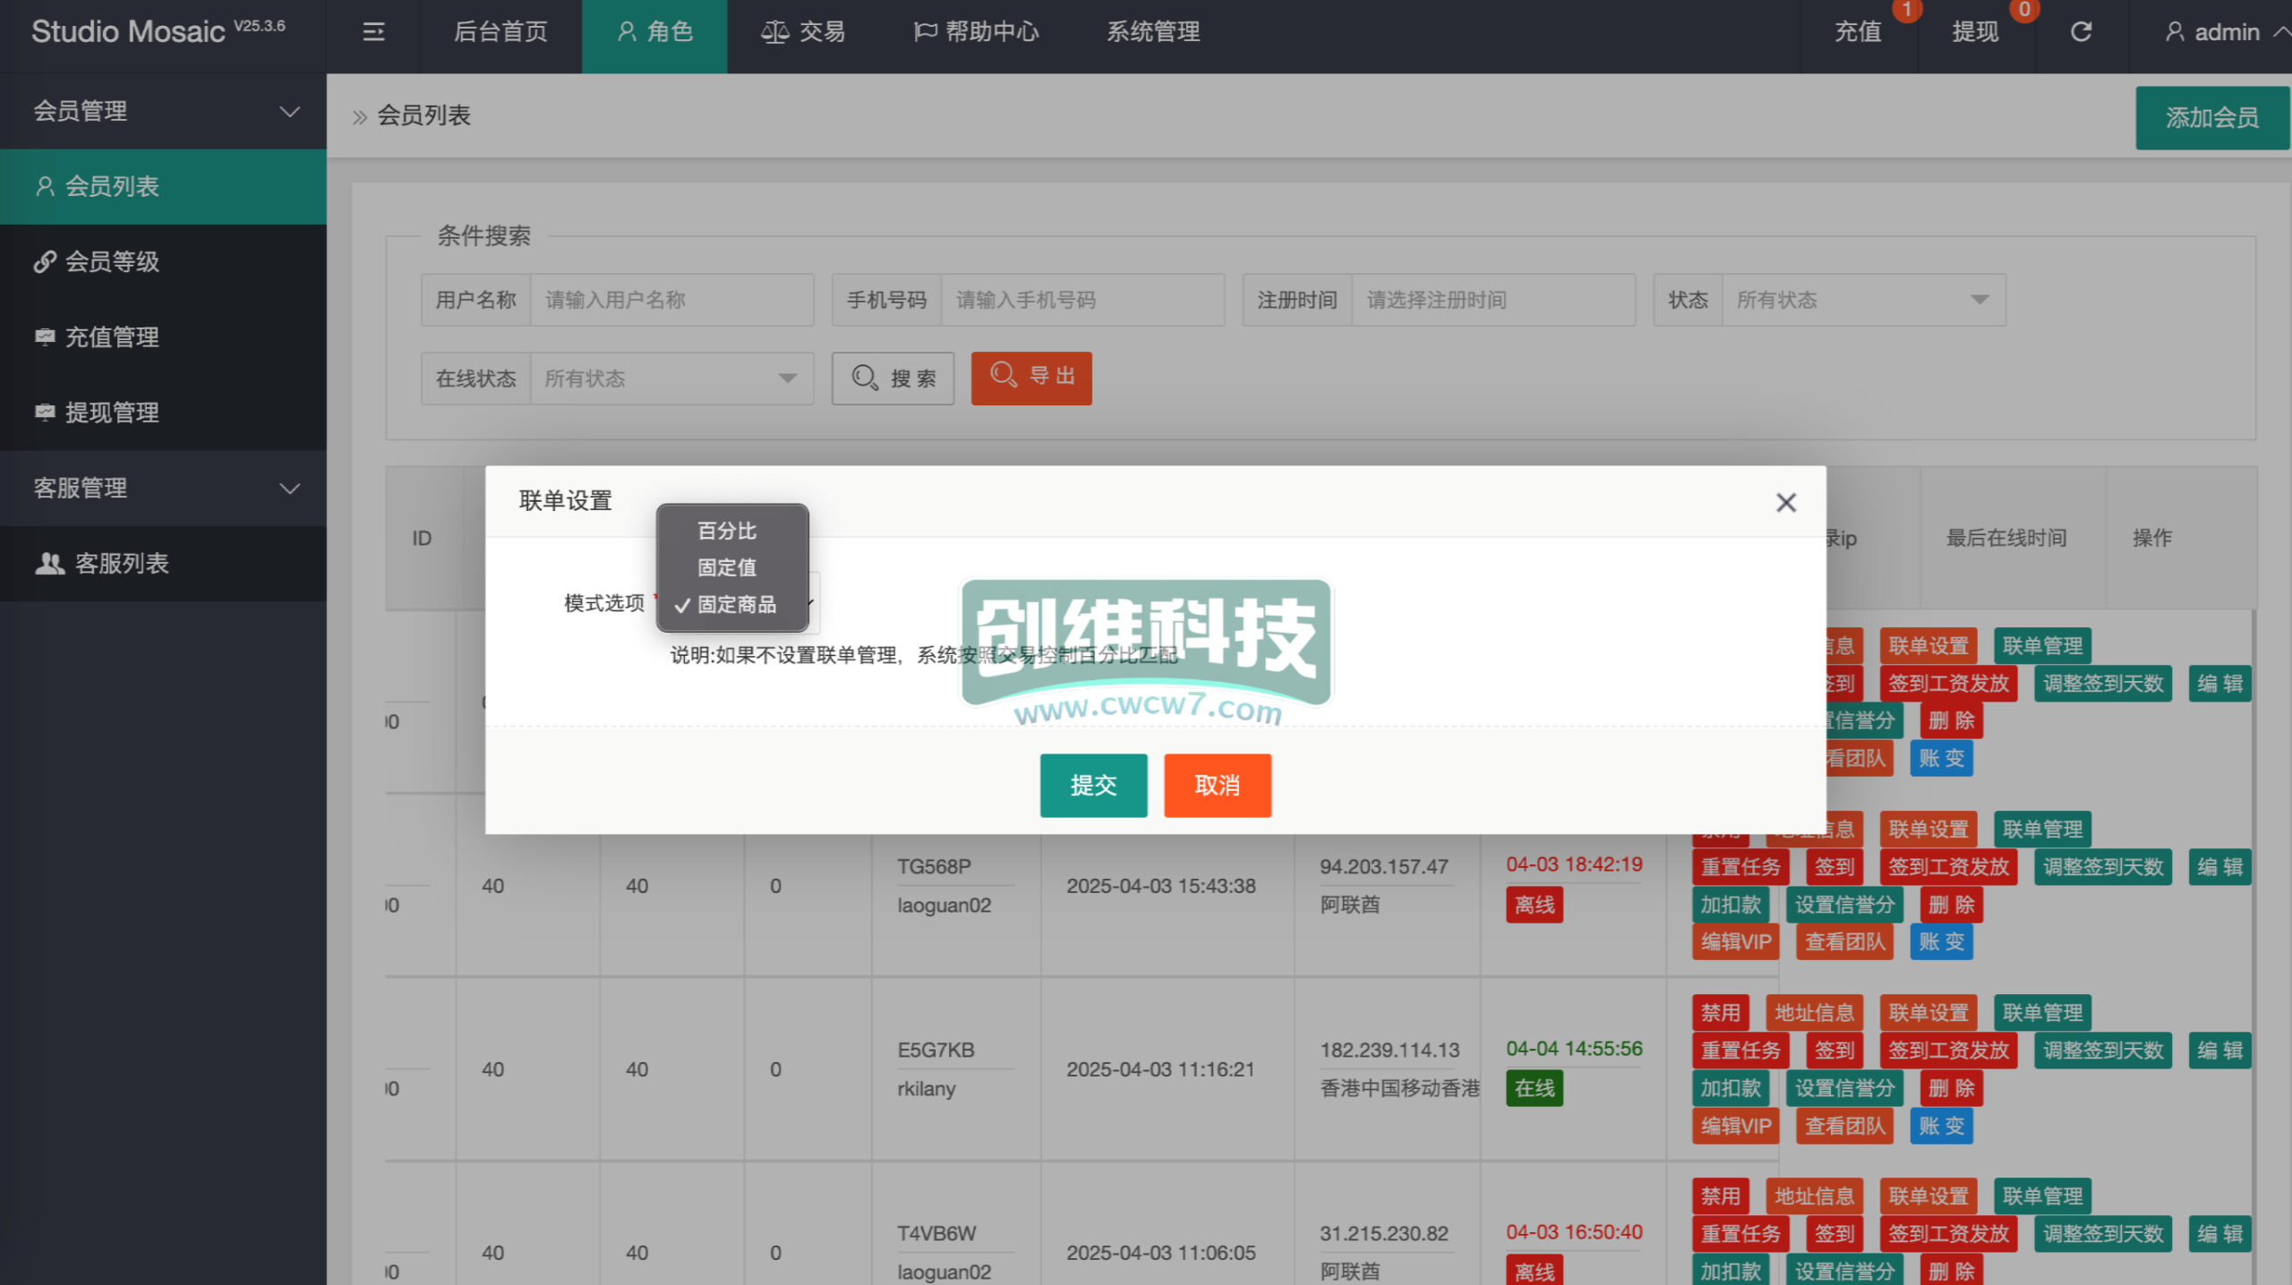Open the 交易 tab
The image size is (2292, 1285).
point(803,32)
